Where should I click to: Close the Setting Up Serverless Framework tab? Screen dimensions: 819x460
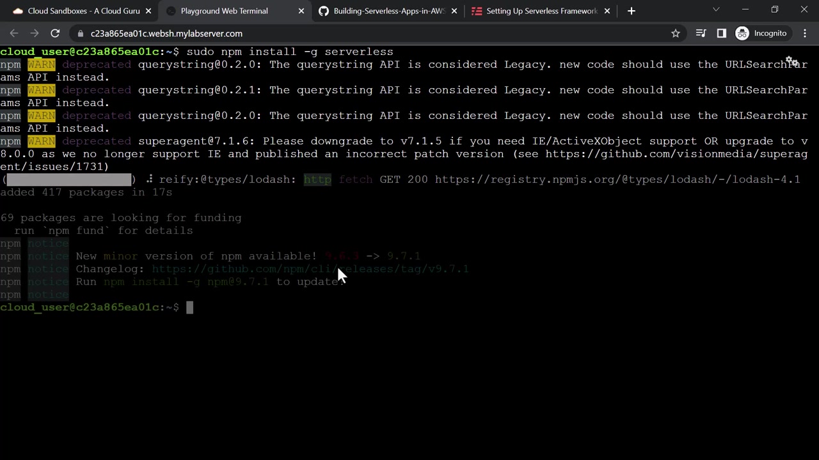pos(607,11)
